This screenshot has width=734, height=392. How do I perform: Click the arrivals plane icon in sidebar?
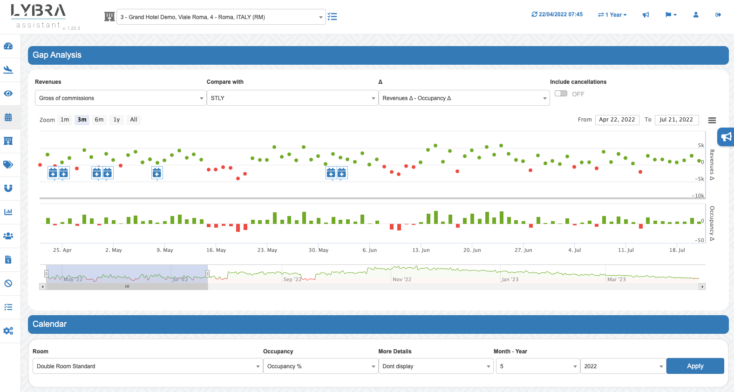pos(8,70)
